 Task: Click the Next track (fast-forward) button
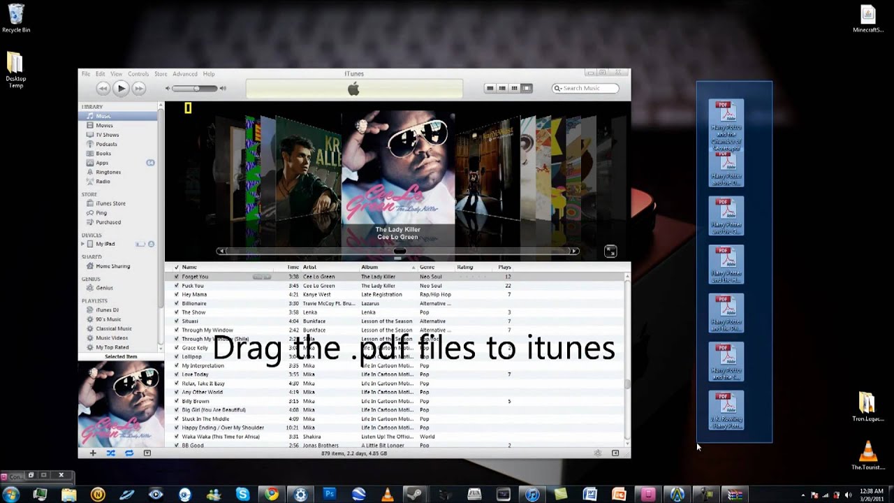click(139, 88)
